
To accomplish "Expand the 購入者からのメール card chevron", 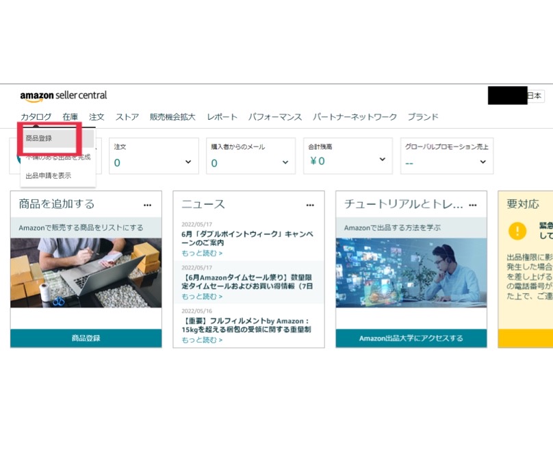I will pos(285,162).
